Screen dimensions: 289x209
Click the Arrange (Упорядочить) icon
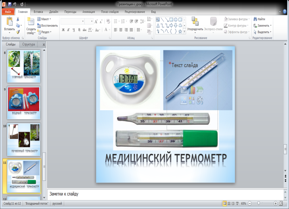point(195,22)
